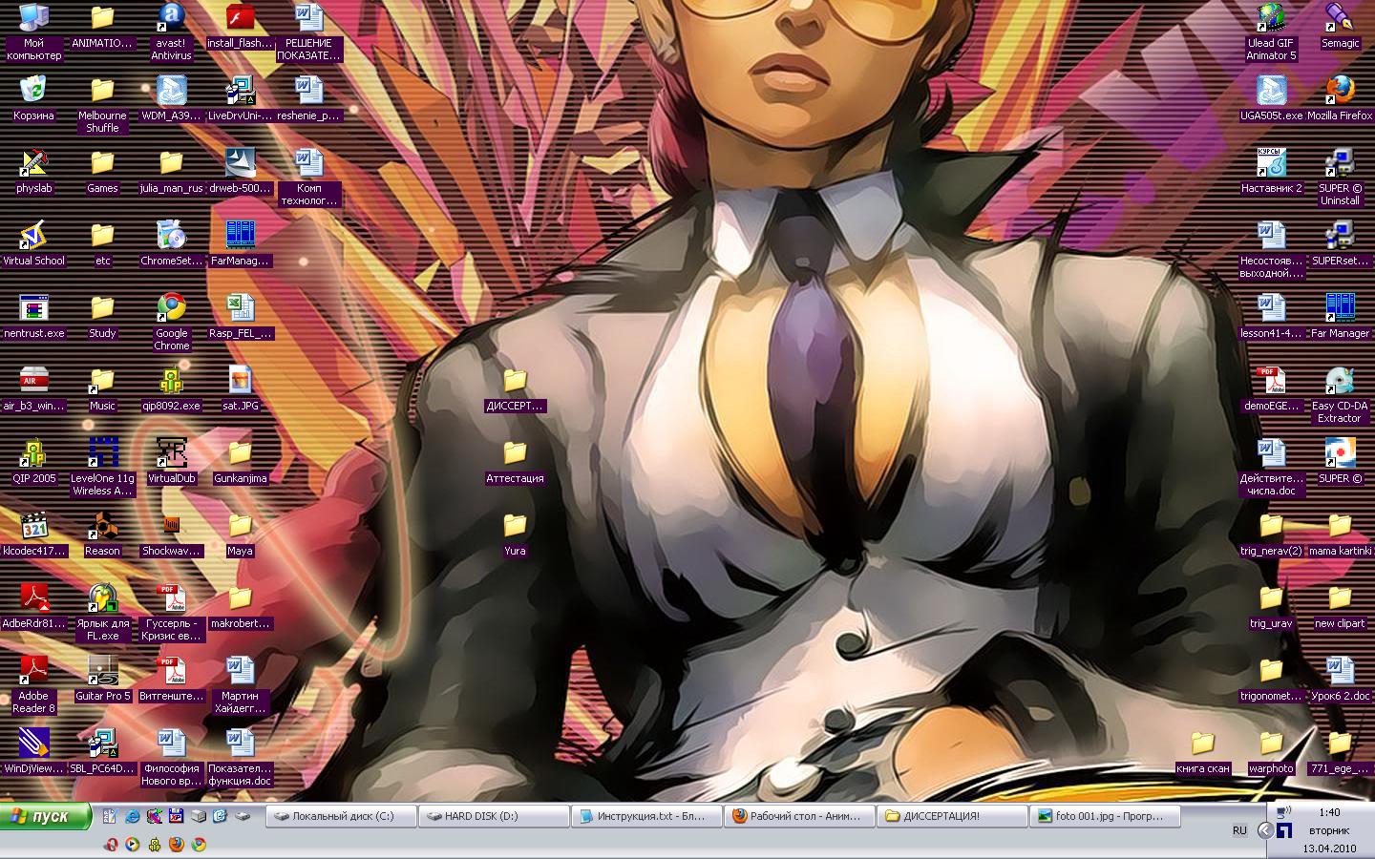Open the пуск Start button
The height and width of the screenshot is (859, 1375).
pos(46,816)
